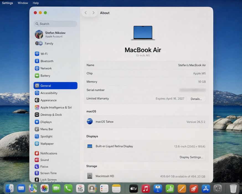Launch Keynote from the Dock
Screen dimensions: 242x194
(158, 188)
